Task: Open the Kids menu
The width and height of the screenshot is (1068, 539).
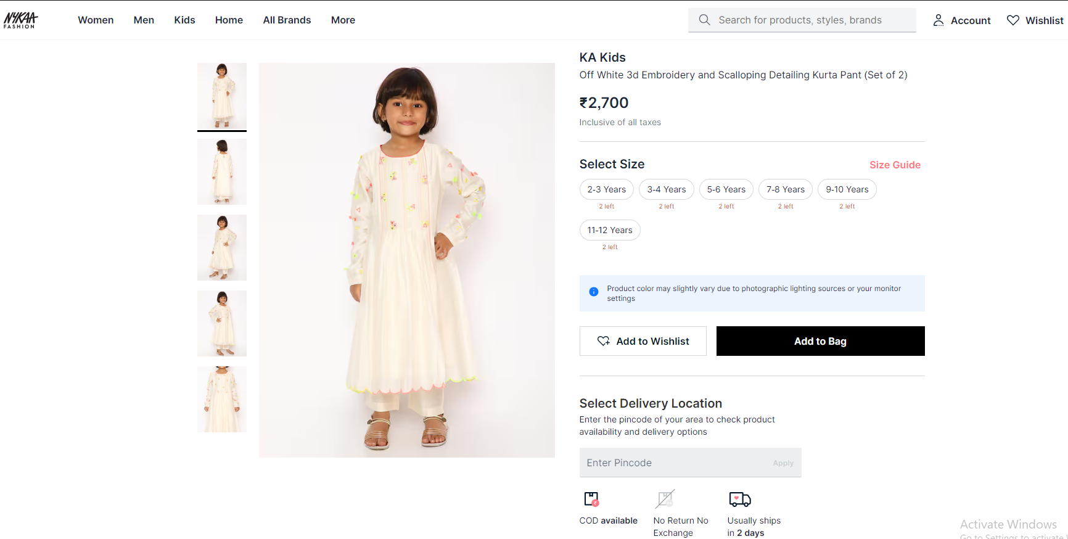Action: click(x=184, y=20)
